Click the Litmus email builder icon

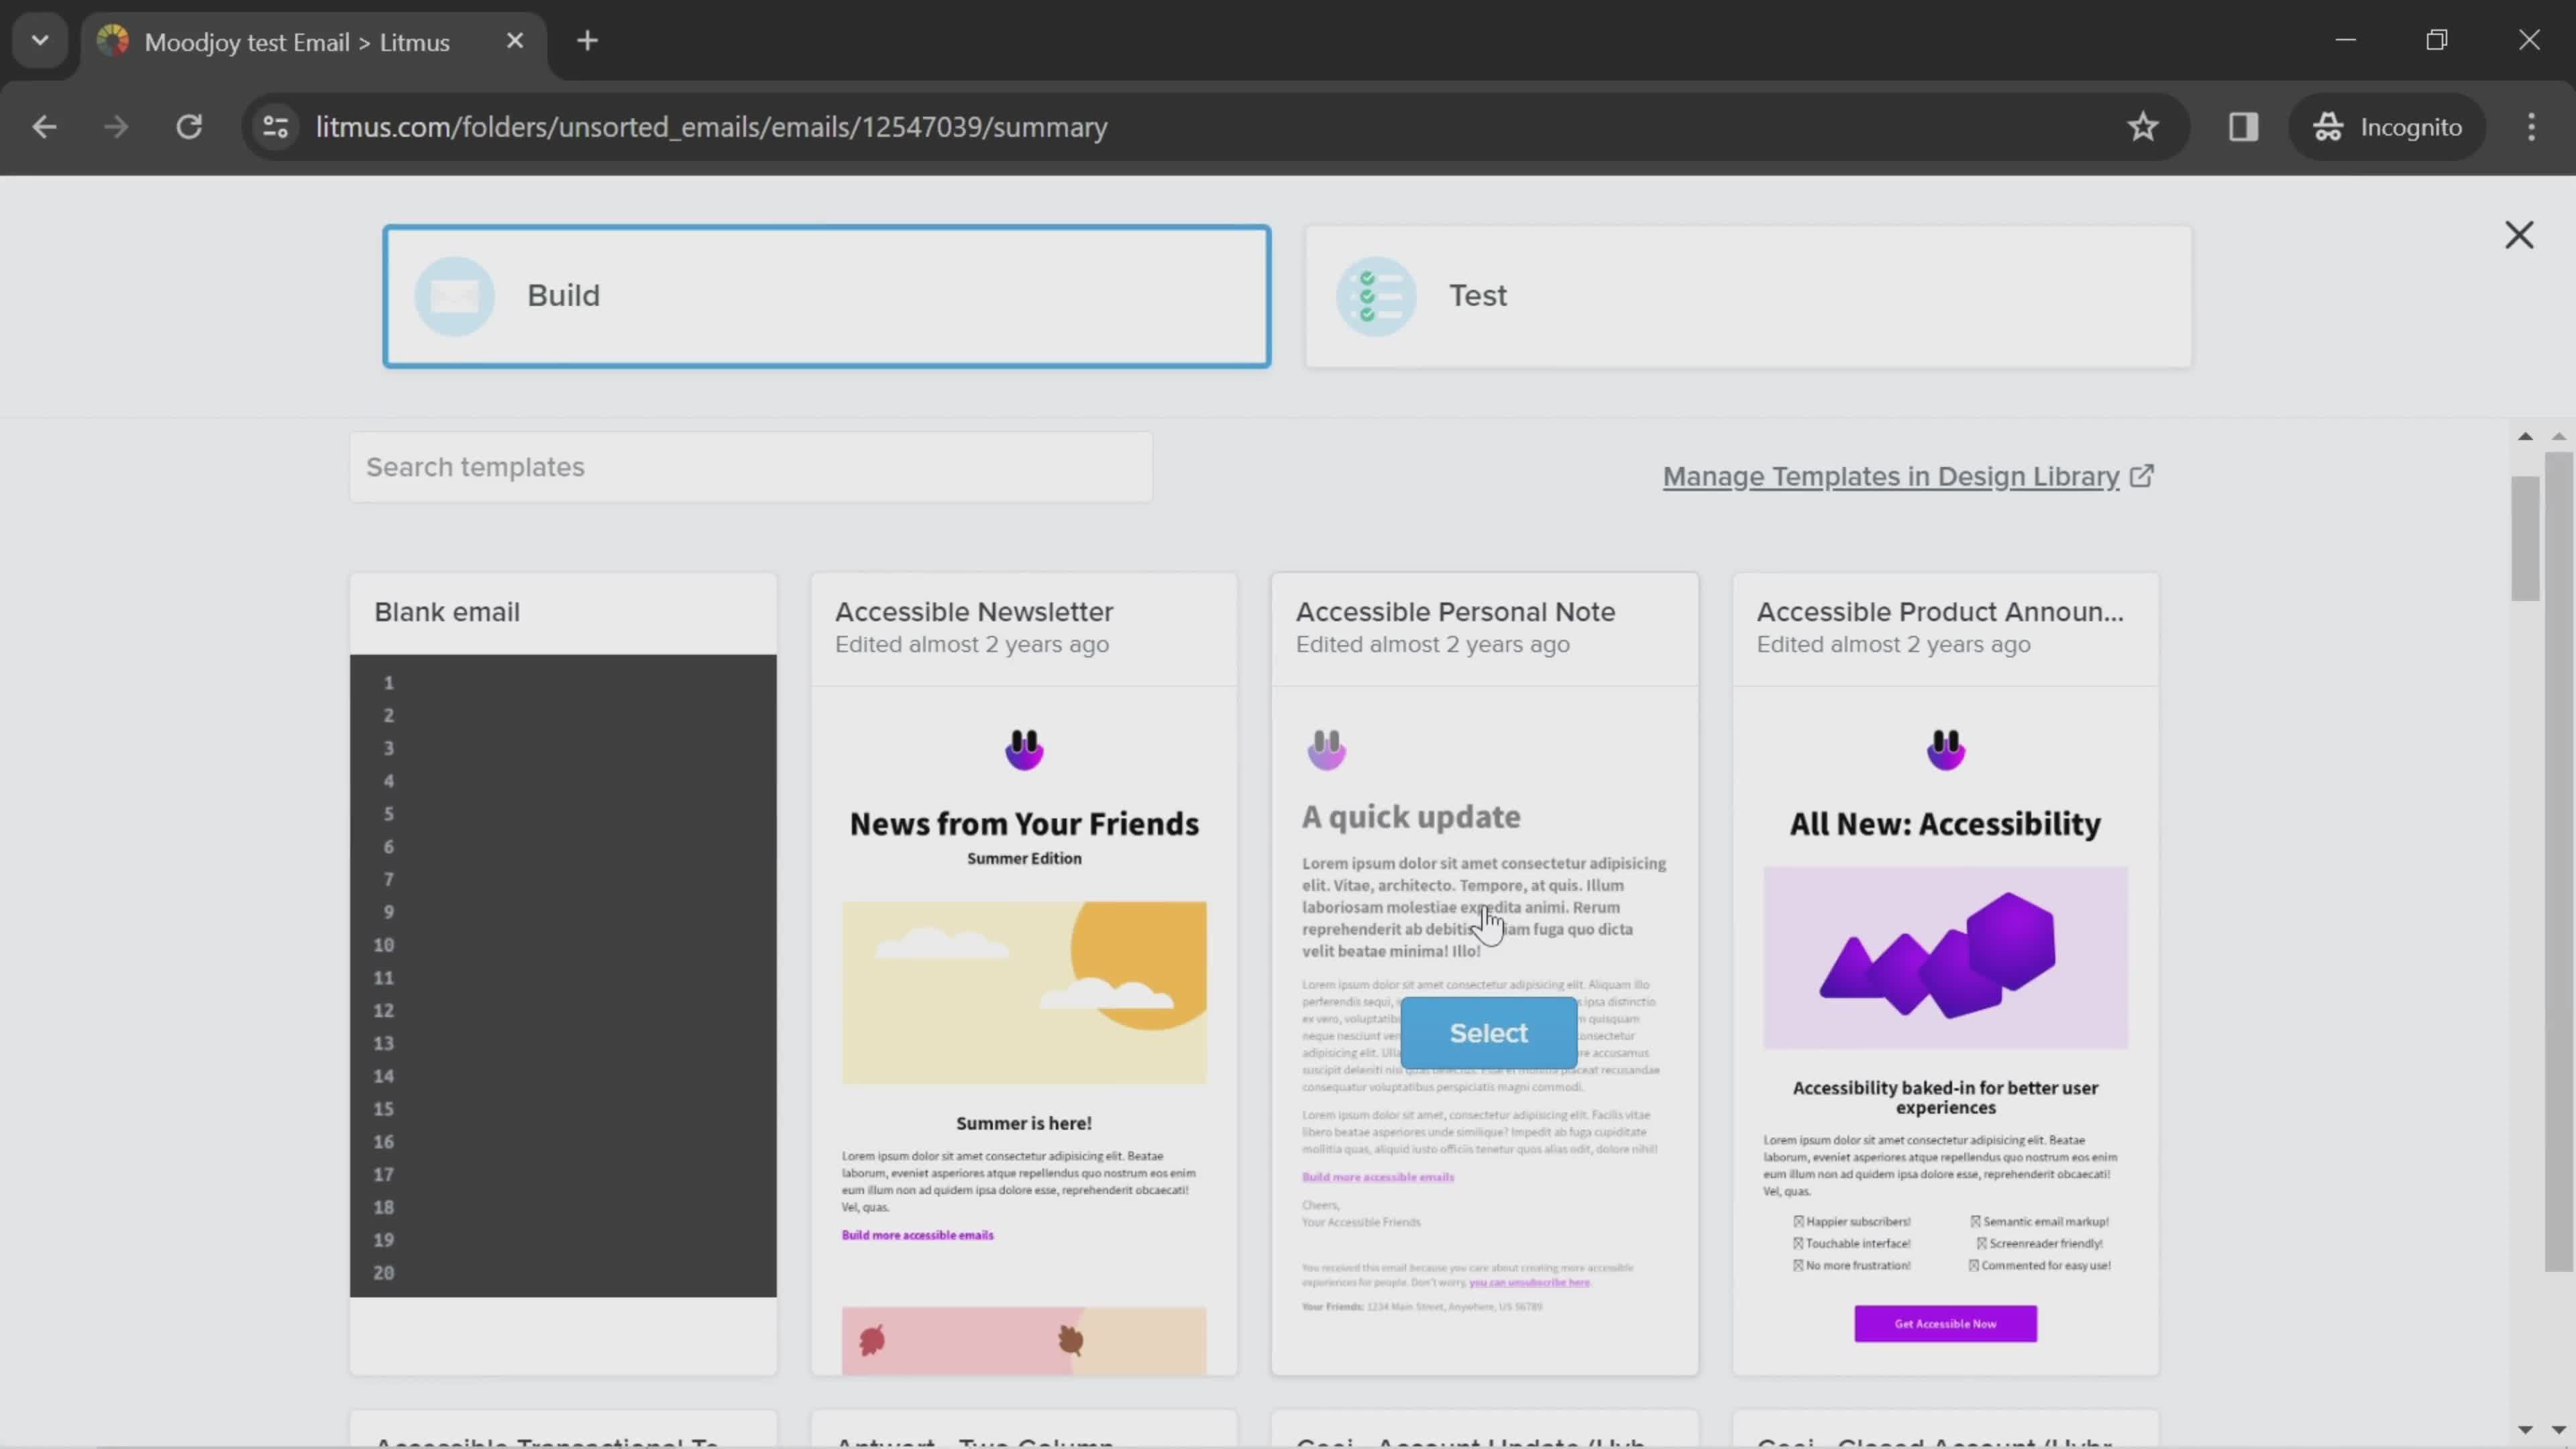(456, 295)
